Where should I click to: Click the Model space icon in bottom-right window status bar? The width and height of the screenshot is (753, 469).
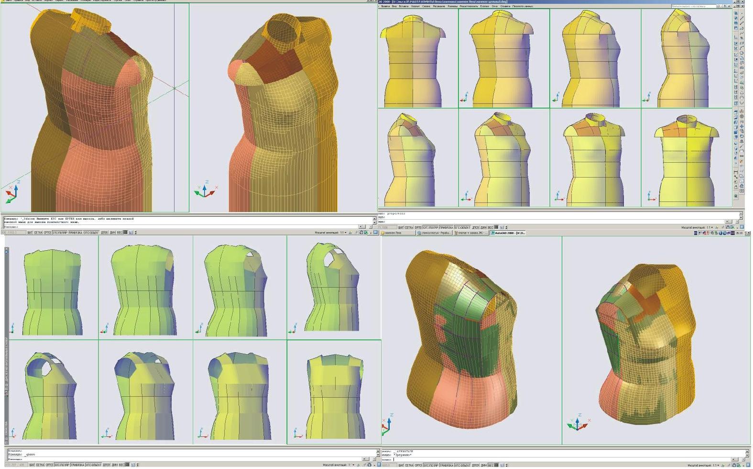(496, 465)
